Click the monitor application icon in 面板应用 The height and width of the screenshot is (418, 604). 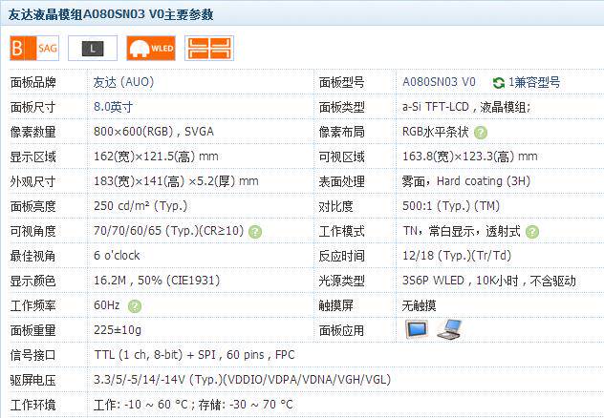(x=417, y=329)
